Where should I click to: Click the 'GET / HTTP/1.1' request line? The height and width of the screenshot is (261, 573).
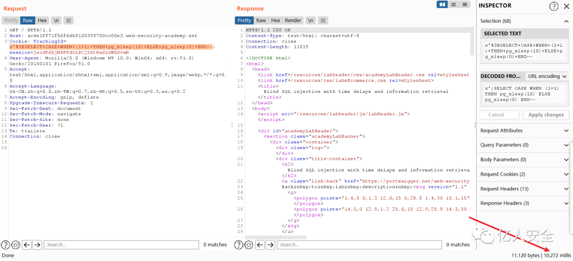(30, 30)
